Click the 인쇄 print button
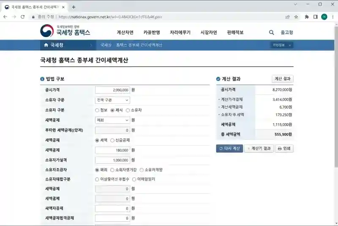Image resolution: width=338 pixels, height=226 pixels. 284,148
